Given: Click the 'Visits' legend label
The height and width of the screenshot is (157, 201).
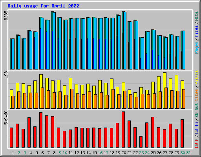Looking at the screenshot, I should click(197, 77).
